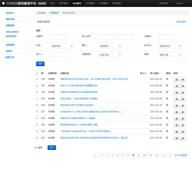Click the COMGS grid logo icon
This screenshot has width=192, height=170.
[3, 3]
